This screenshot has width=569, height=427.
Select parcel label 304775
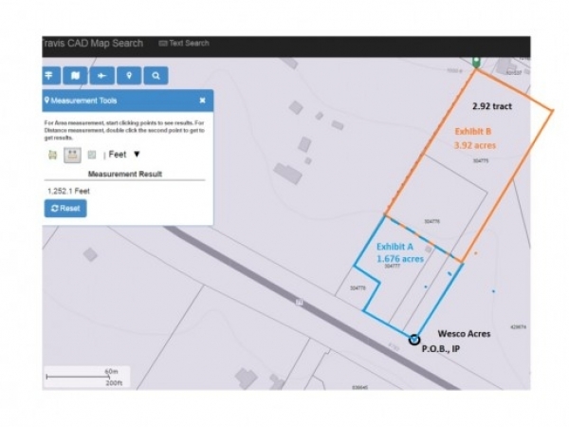pos(481,160)
